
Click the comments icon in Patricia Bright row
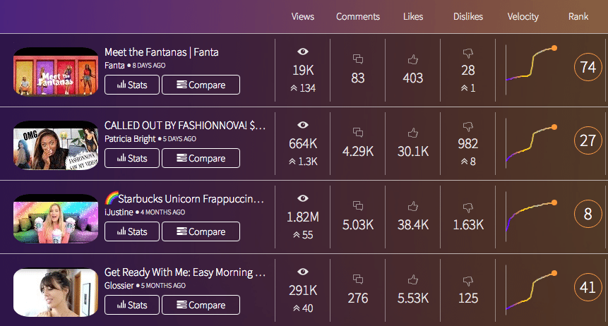[x=358, y=132]
